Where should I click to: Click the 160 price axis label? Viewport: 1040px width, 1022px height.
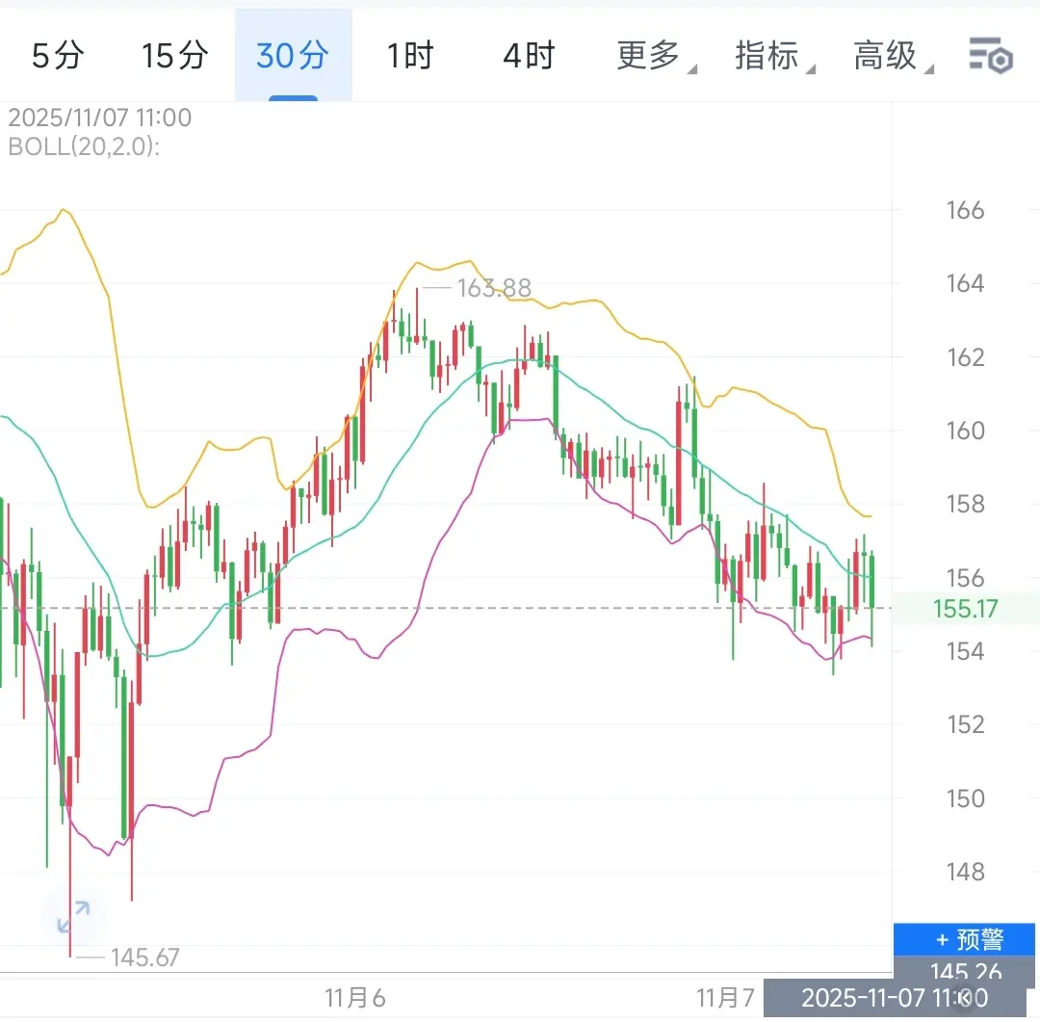965,431
